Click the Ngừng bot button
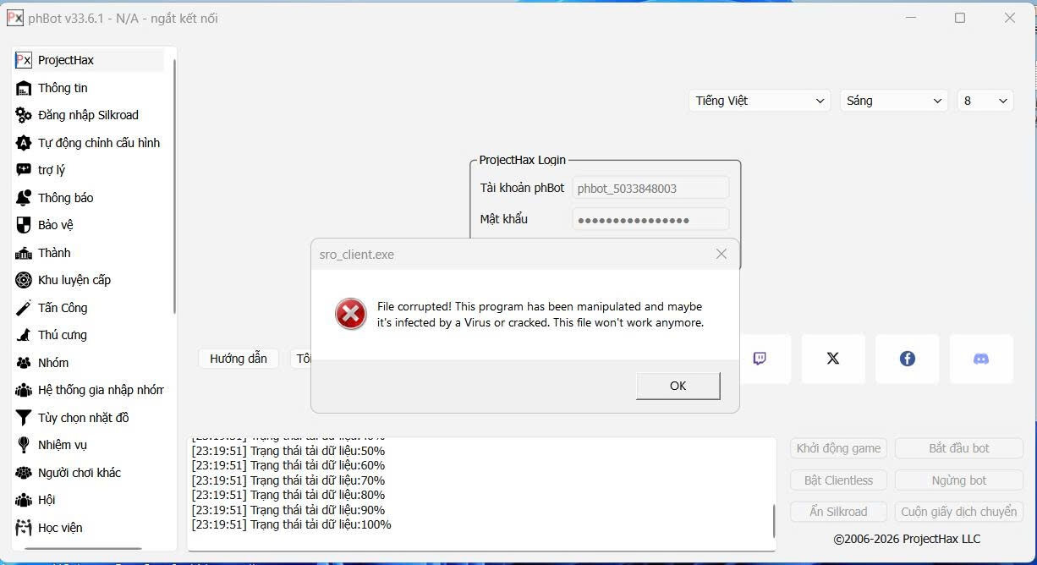 pos(959,480)
